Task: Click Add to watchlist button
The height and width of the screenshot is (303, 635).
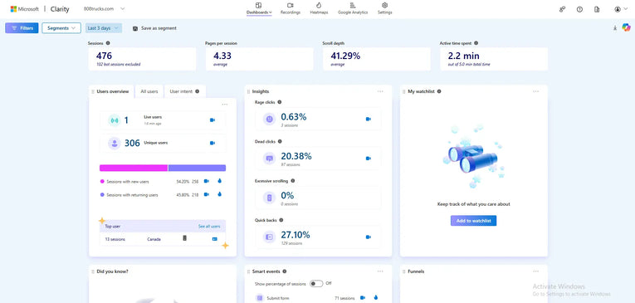Action: 473,220
